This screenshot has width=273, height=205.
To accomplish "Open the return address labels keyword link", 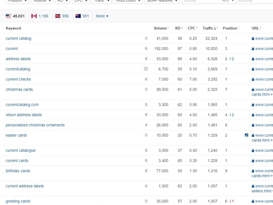I will click(24, 115).
